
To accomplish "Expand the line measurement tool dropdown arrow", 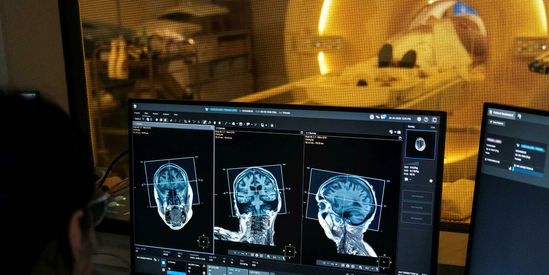I will click(x=230, y=123).
